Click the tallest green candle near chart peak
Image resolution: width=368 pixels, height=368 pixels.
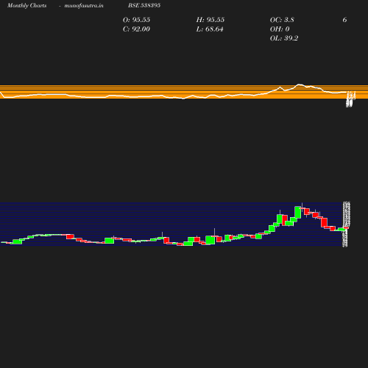click(x=298, y=212)
